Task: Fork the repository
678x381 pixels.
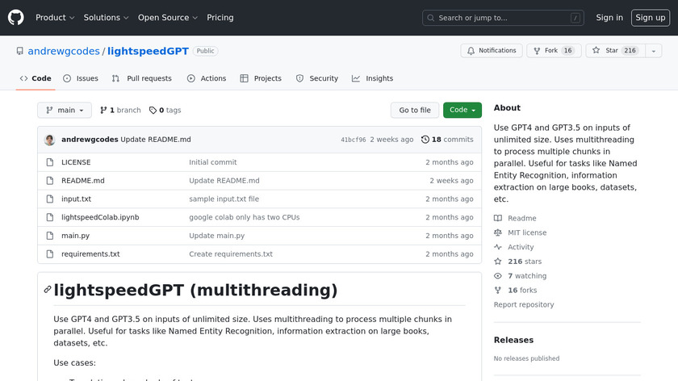Action: point(553,51)
